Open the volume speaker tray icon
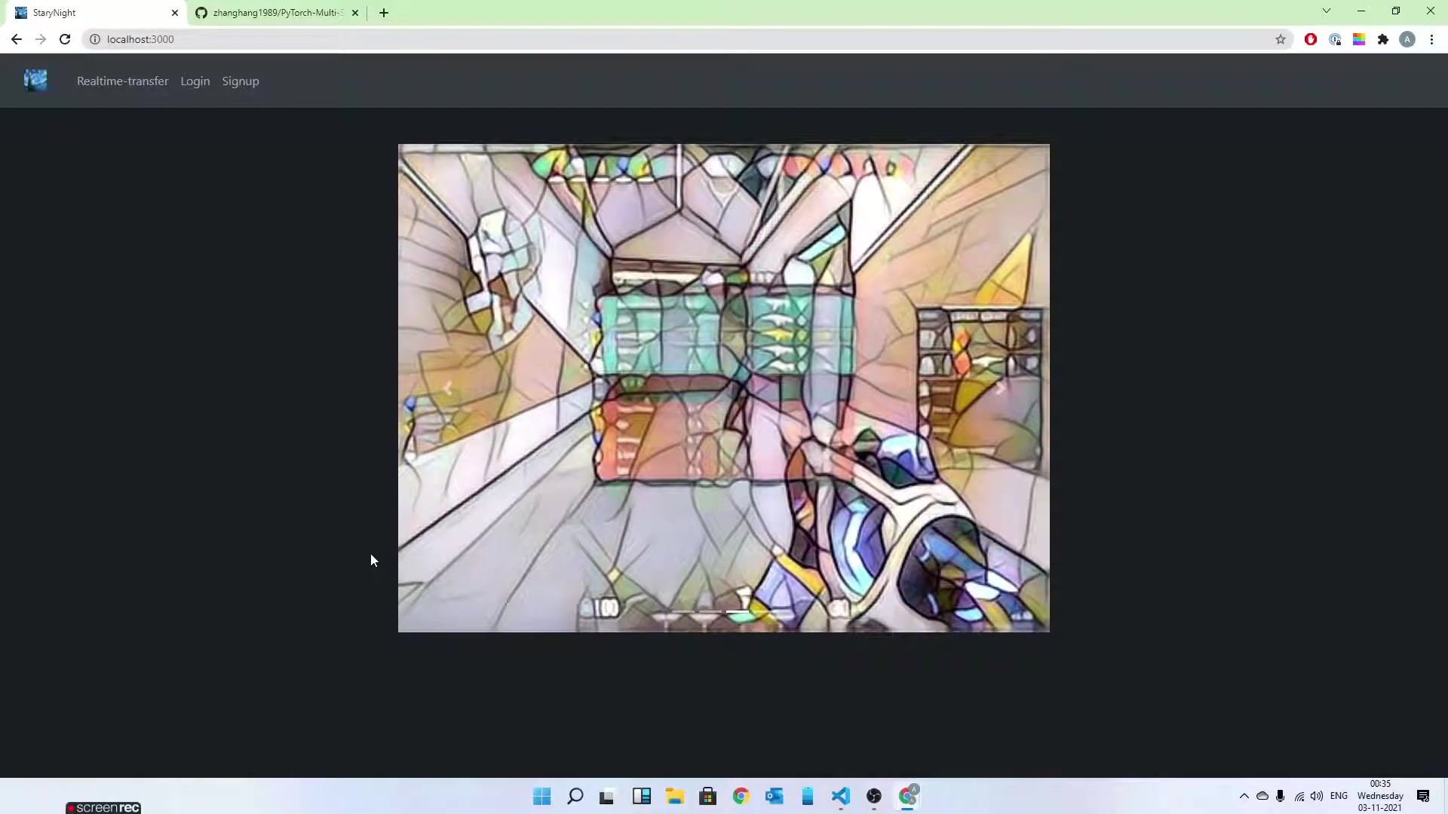 coord(1317,796)
